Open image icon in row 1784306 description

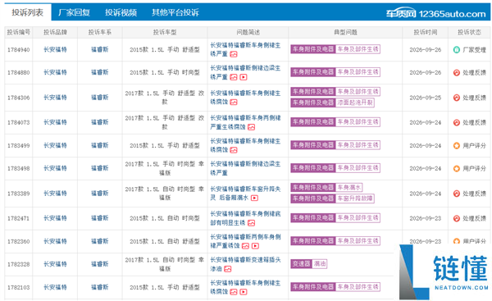pyautogui.click(x=234, y=103)
